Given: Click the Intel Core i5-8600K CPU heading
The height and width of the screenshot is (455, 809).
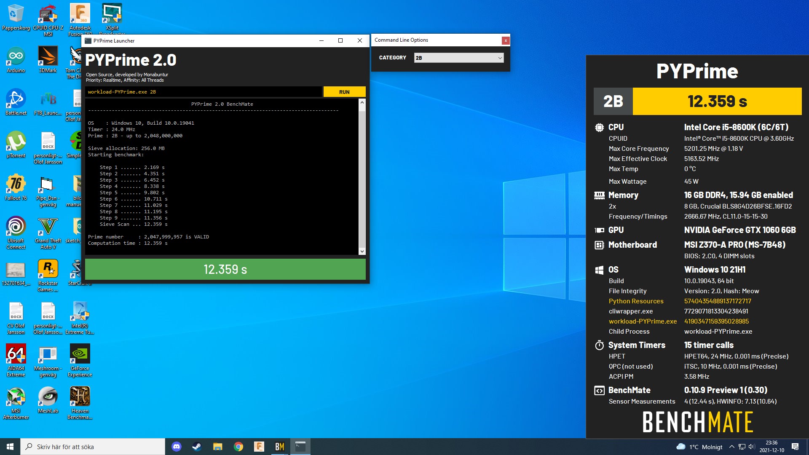Looking at the screenshot, I should click(736, 127).
